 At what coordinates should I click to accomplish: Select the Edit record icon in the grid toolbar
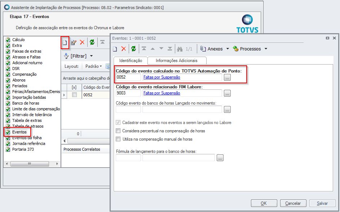[x=73, y=41]
